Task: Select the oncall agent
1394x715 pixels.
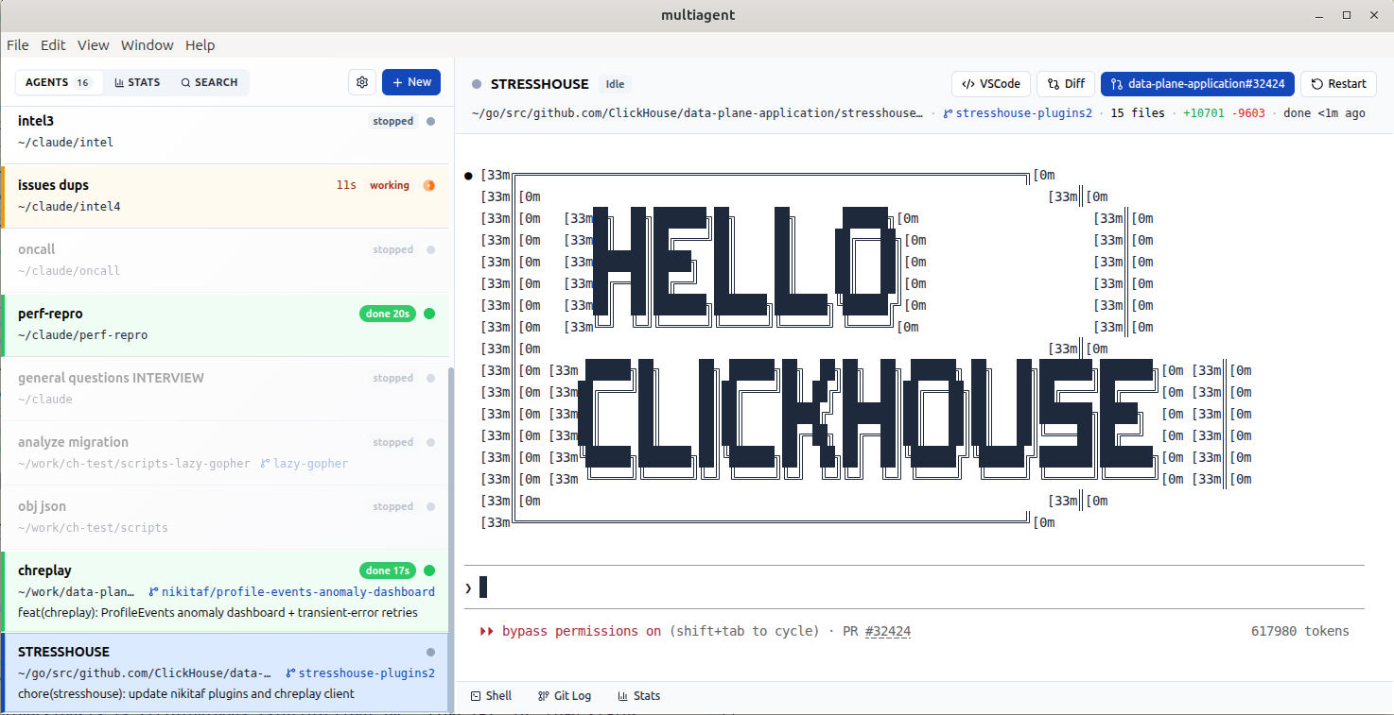Action: (x=225, y=261)
